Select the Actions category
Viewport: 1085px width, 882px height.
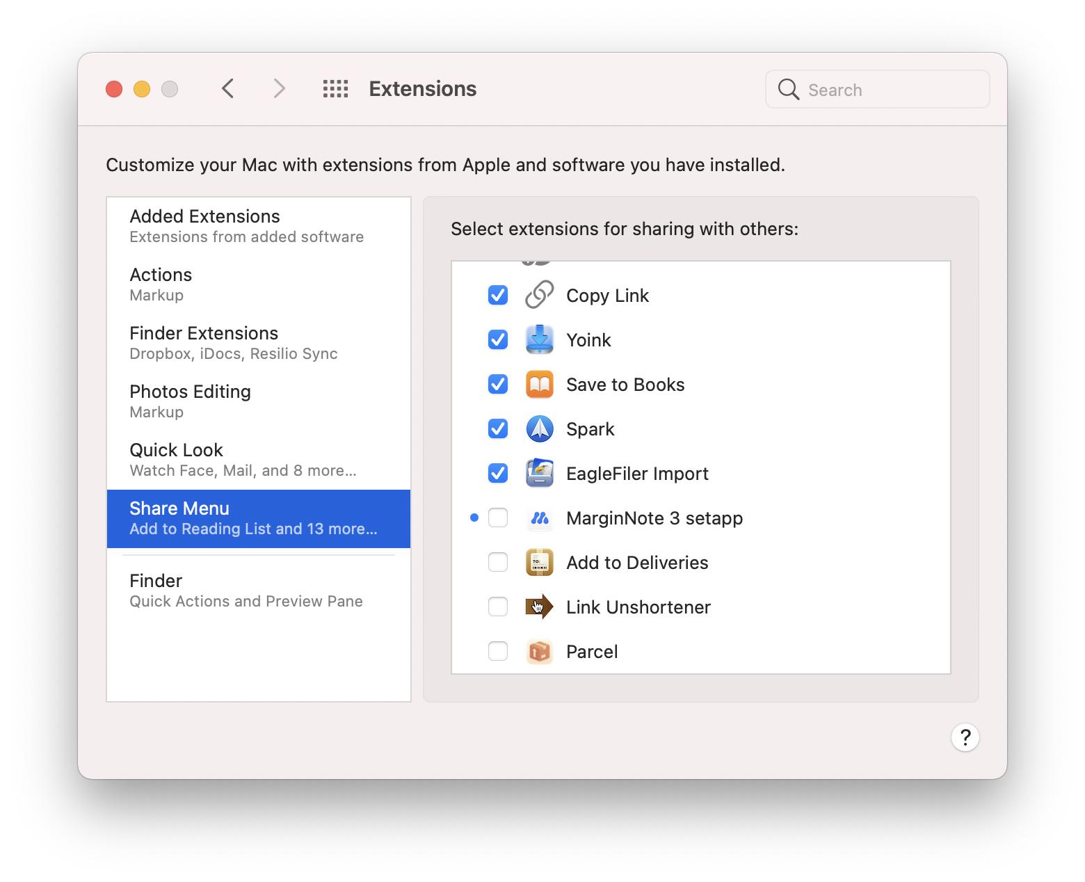click(x=259, y=284)
